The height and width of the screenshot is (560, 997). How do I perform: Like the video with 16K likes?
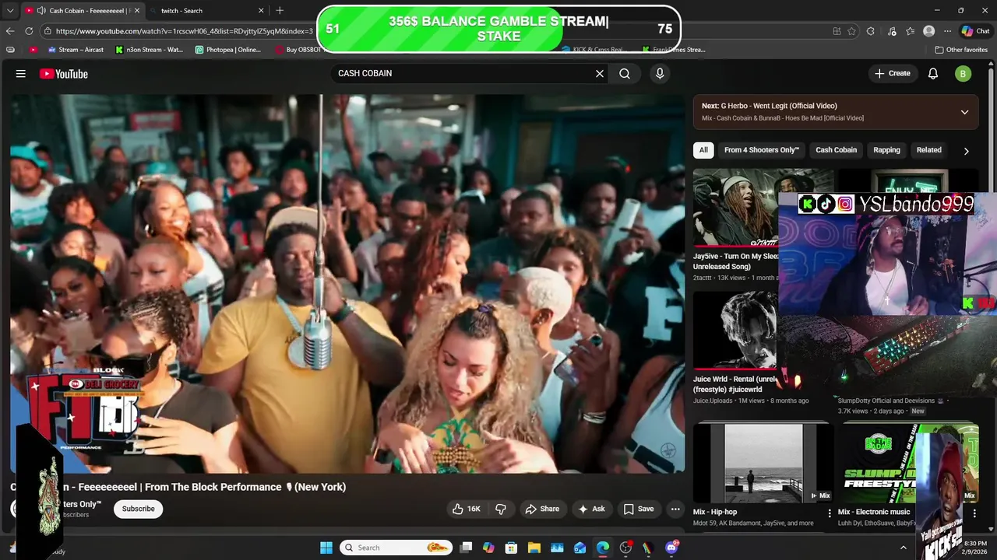pos(466,509)
